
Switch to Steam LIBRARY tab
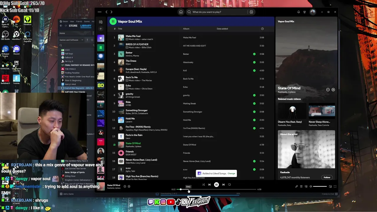click(x=86, y=26)
